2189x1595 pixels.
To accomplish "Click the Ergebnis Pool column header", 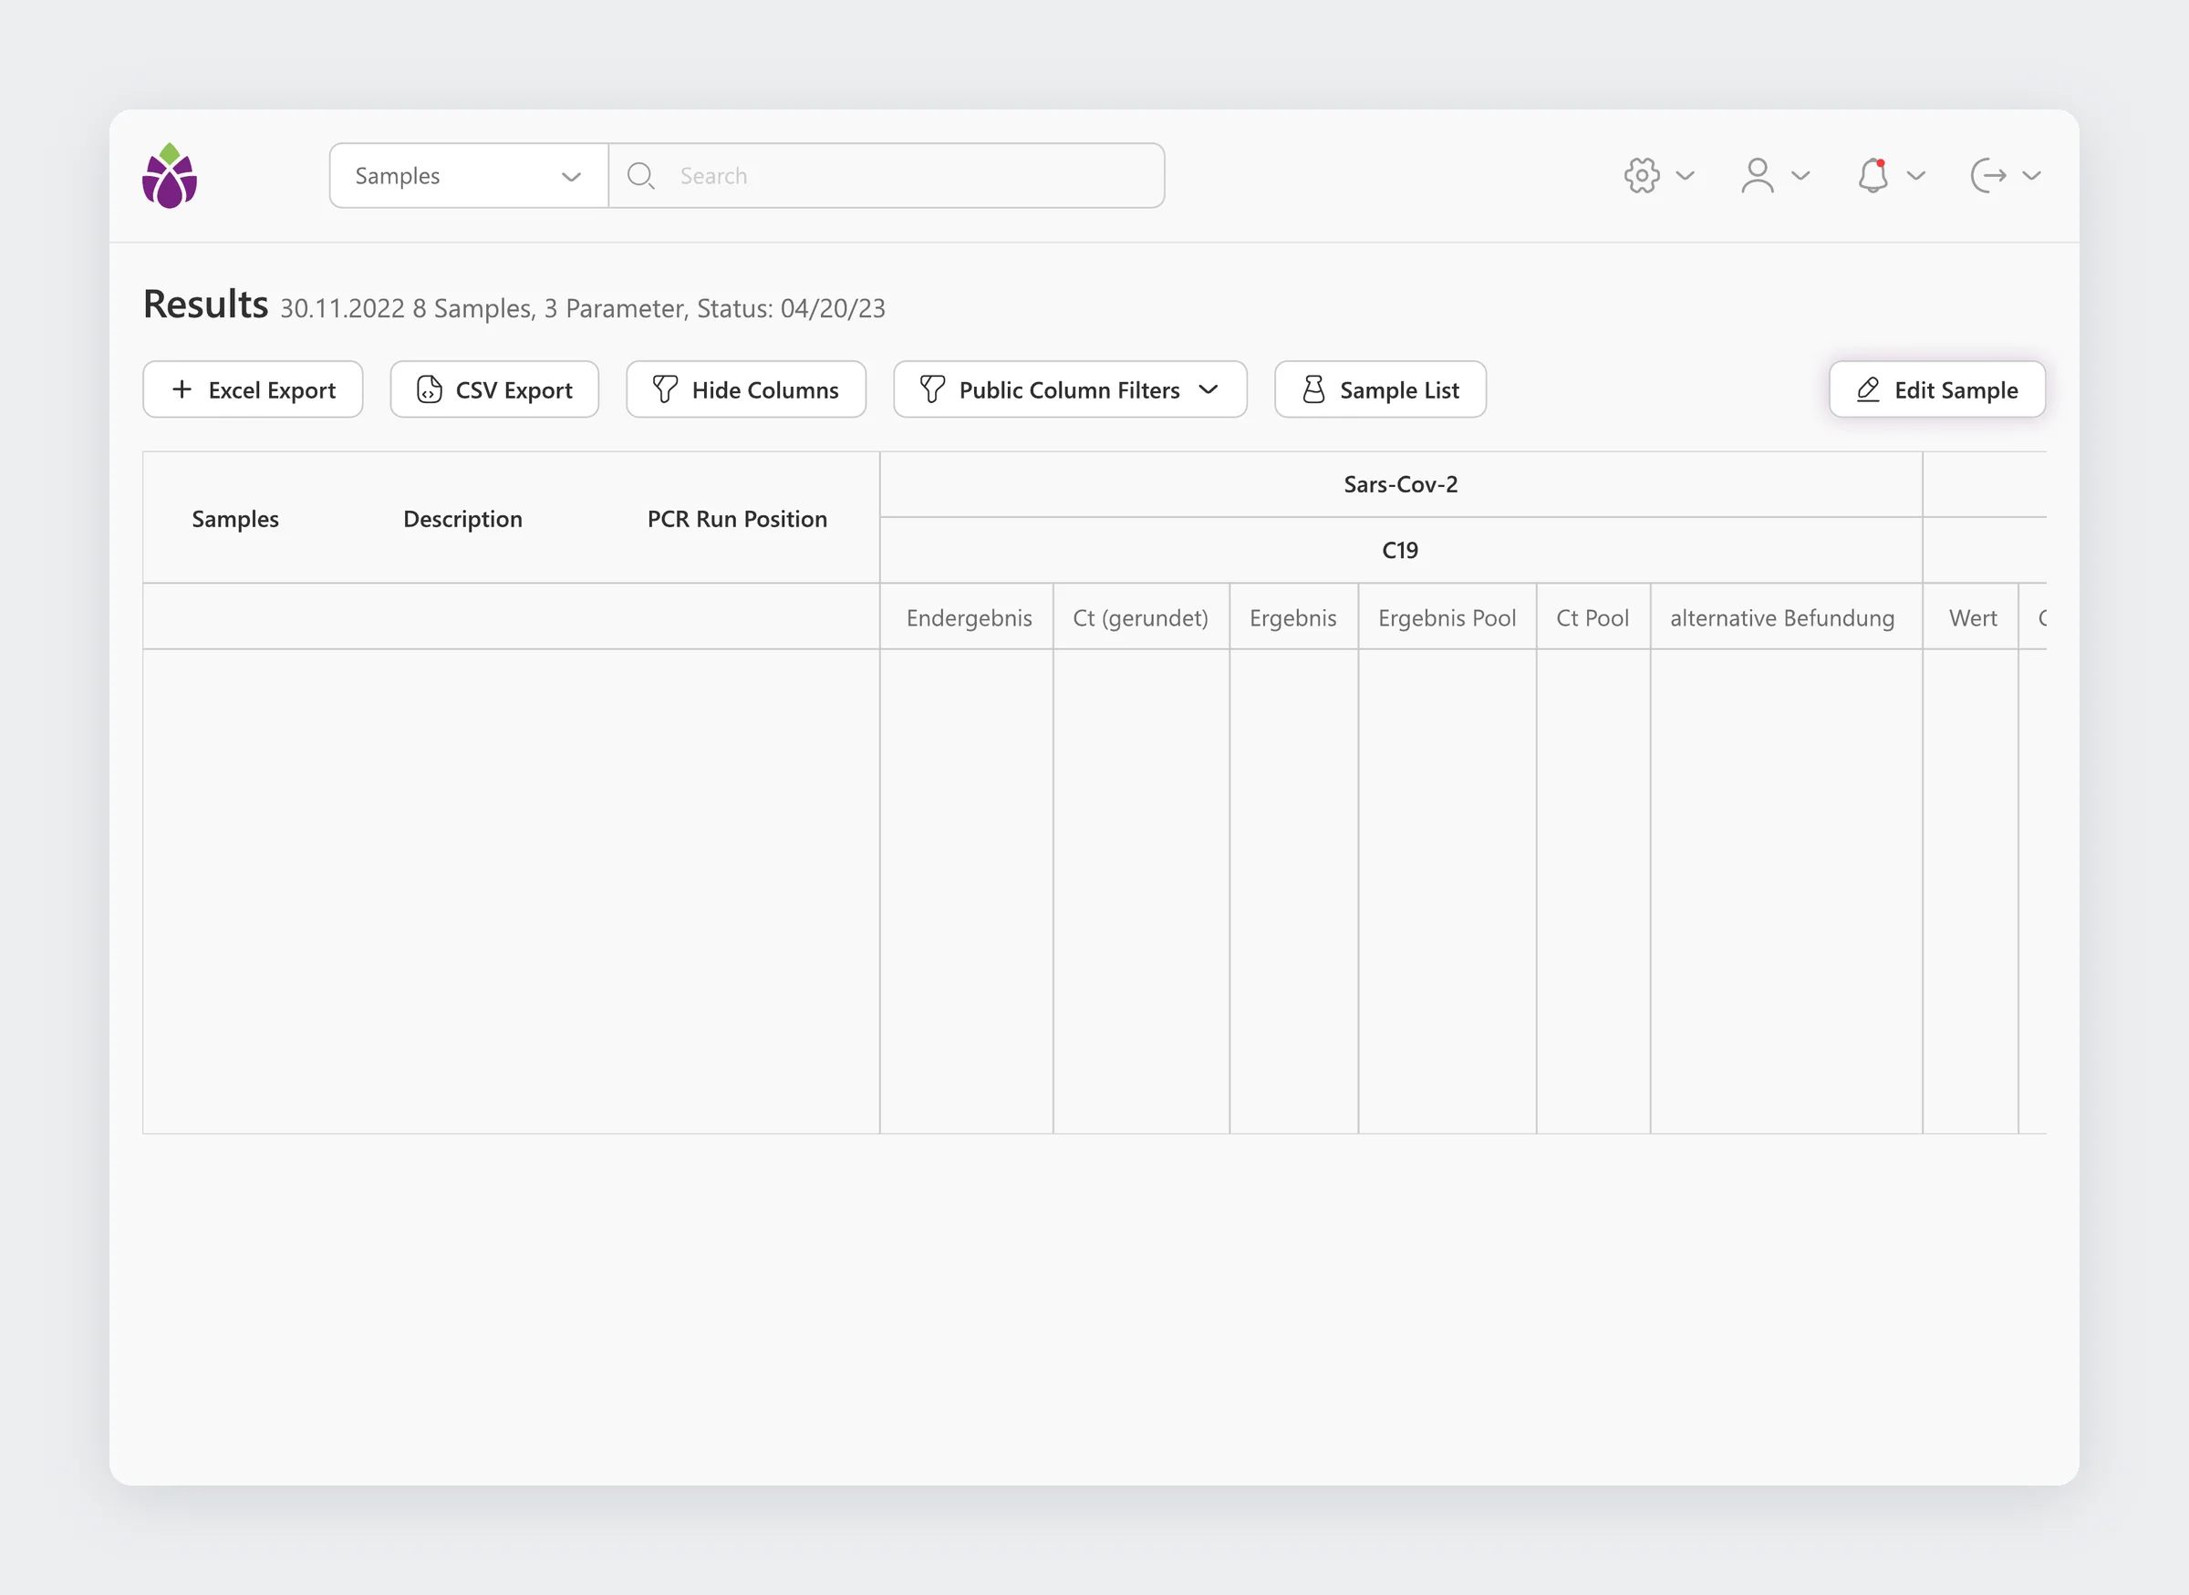I will click(1447, 618).
